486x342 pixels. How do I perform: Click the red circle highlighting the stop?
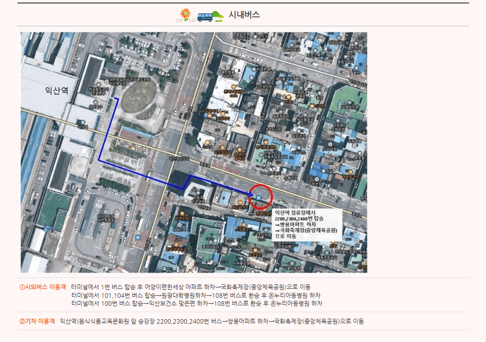pos(261,196)
